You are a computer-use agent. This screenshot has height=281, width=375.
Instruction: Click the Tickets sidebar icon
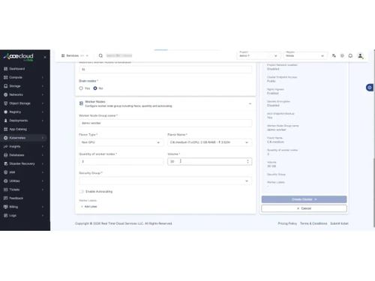(6, 190)
